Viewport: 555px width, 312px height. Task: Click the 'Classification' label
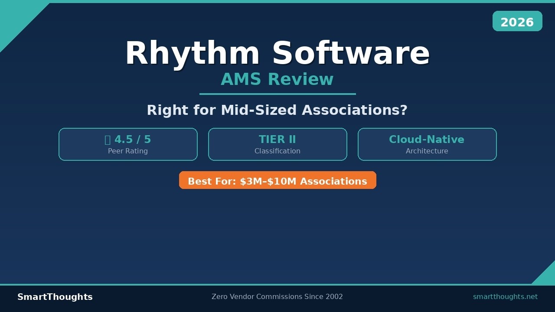pos(277,151)
